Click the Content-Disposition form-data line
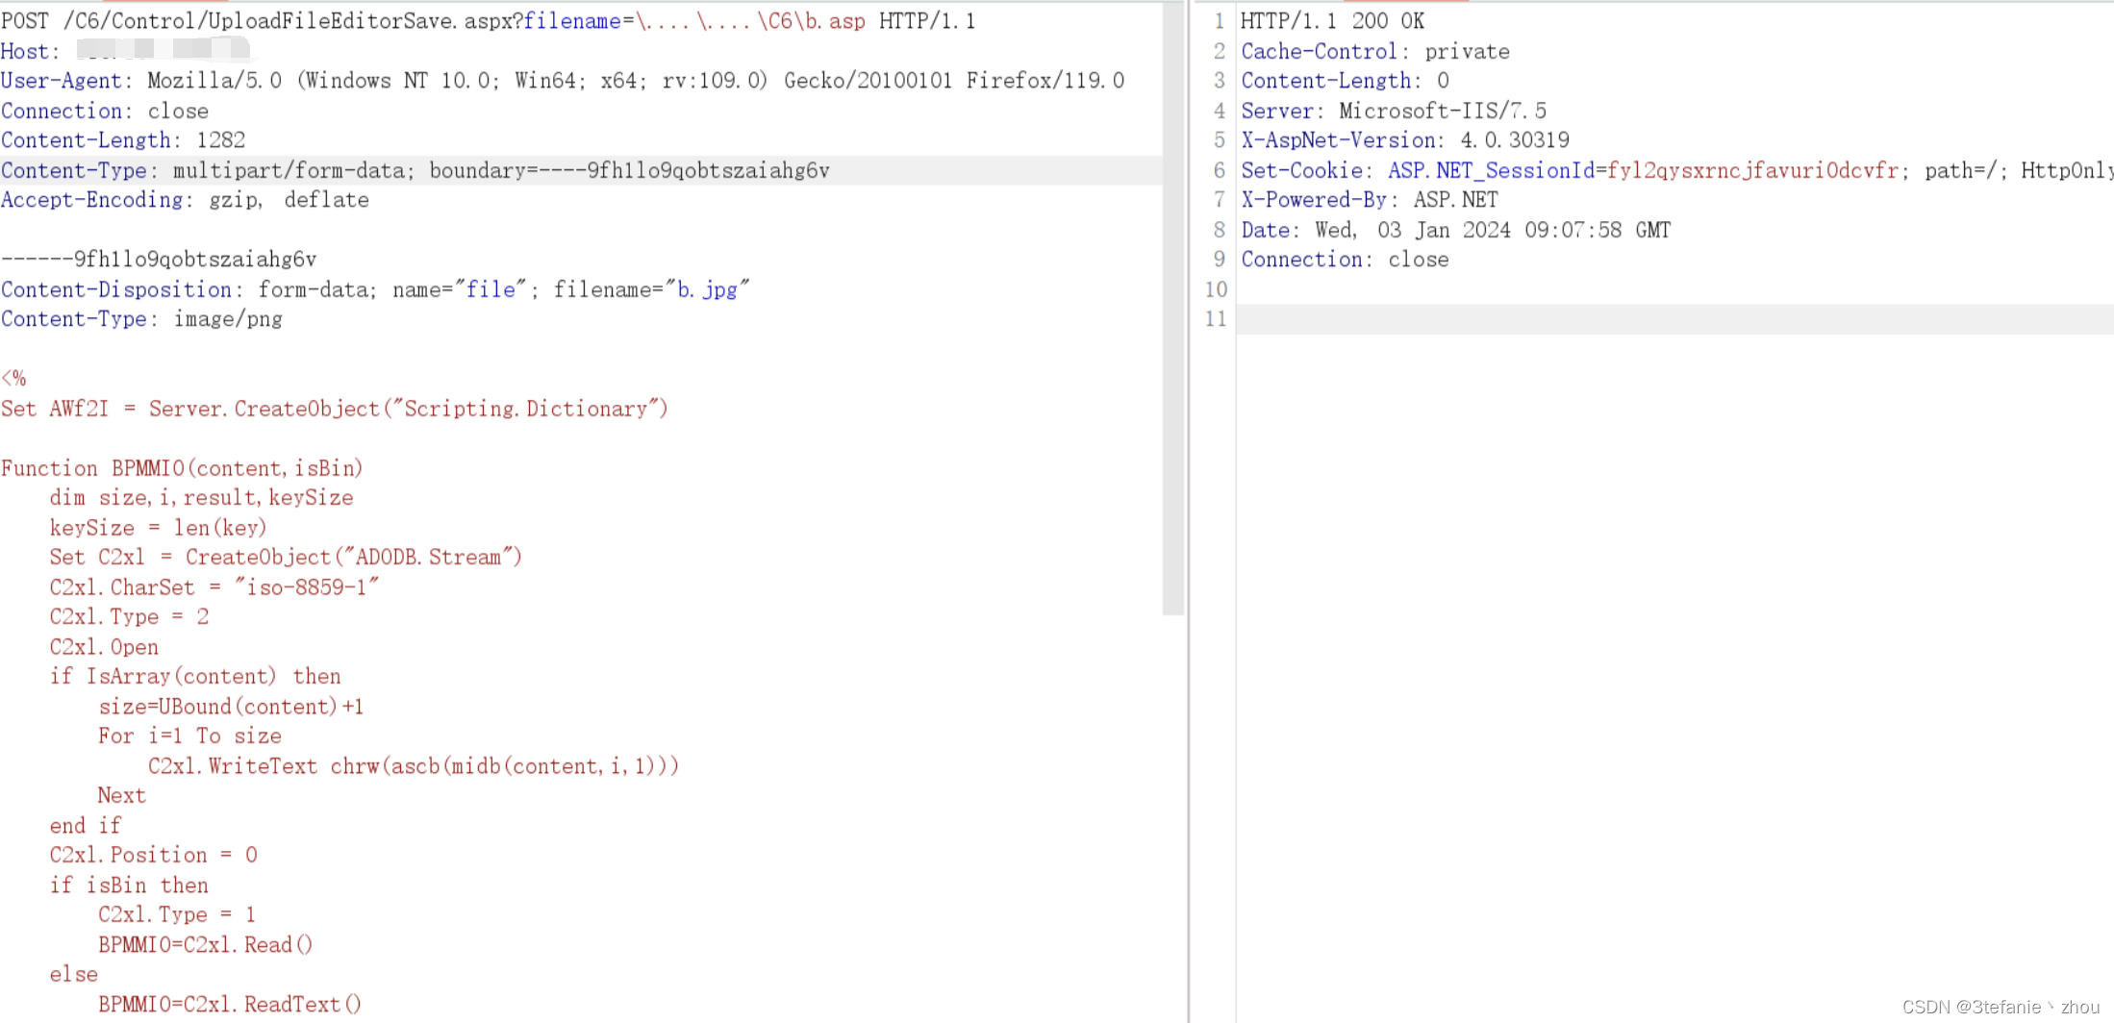 click(375, 289)
